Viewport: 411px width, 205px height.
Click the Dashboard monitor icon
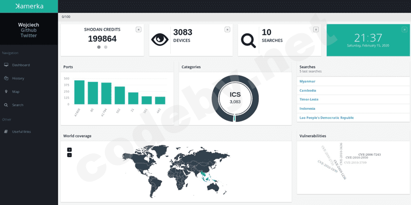[x=6, y=65]
